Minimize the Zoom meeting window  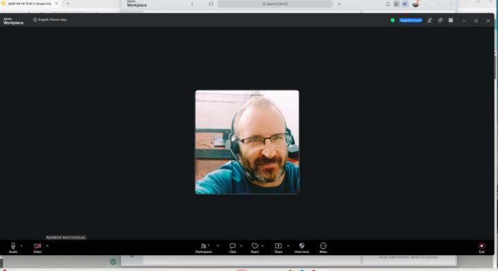click(x=464, y=21)
